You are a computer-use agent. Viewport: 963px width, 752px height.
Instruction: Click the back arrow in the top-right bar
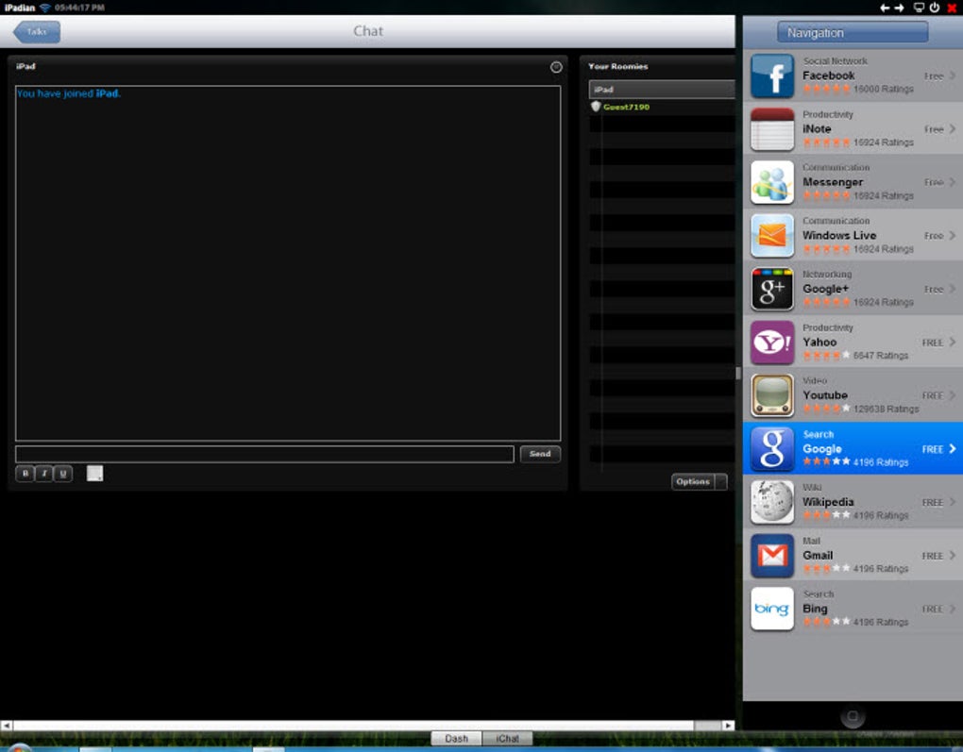point(885,8)
